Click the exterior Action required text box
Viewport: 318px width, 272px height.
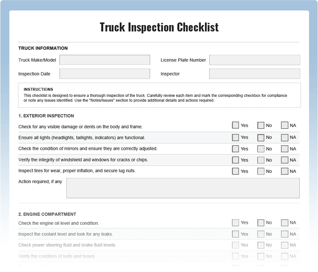click(x=183, y=188)
